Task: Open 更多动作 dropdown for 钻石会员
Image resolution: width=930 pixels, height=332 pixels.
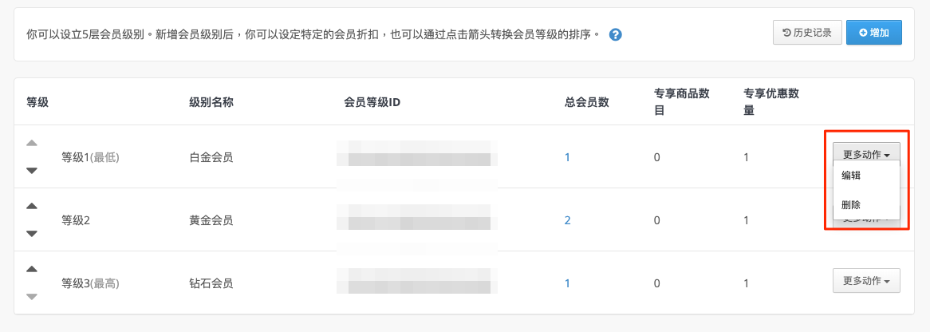Action: click(866, 280)
